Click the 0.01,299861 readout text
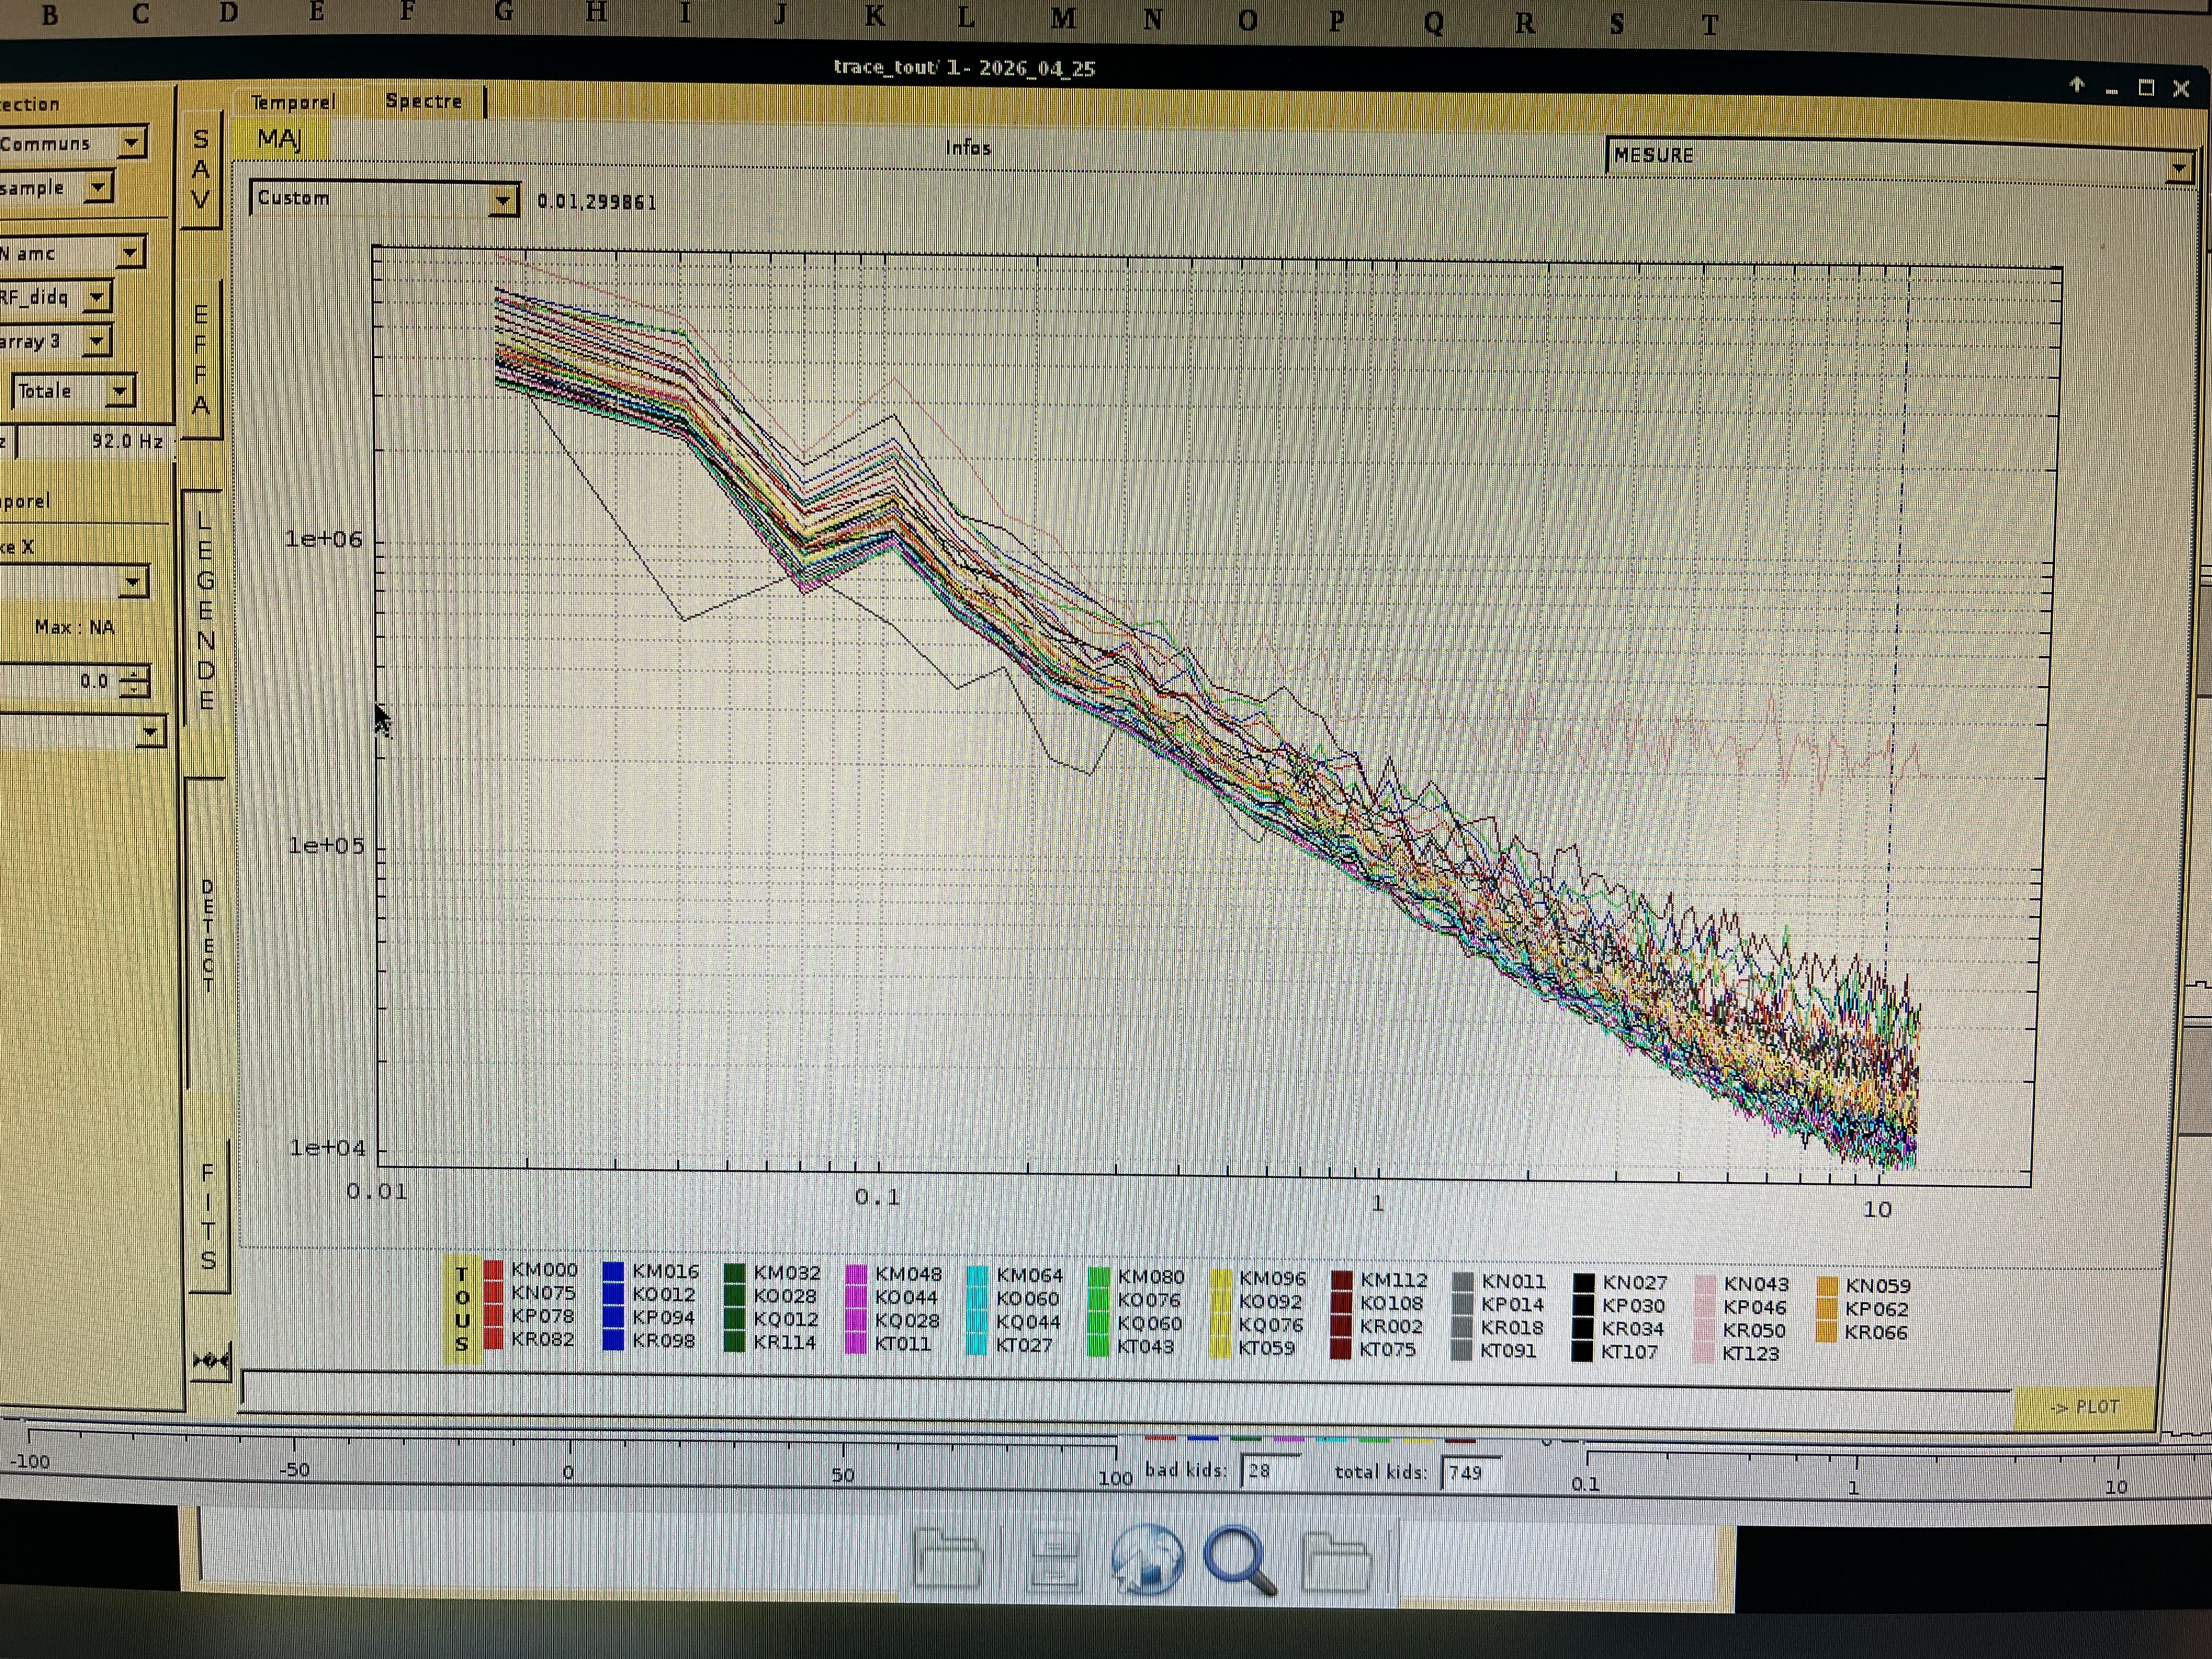The height and width of the screenshot is (1659, 2212). [x=597, y=202]
